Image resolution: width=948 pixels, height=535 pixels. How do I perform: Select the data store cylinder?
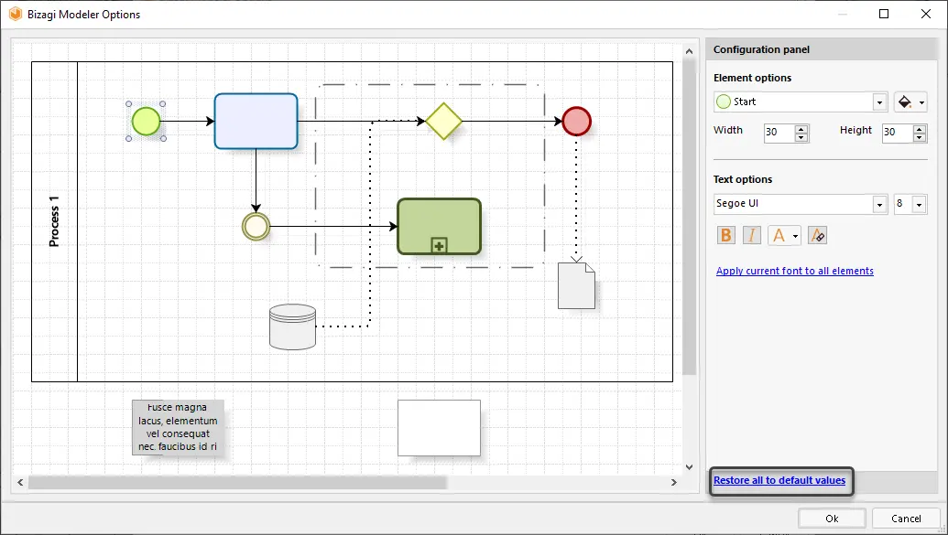pos(292,326)
